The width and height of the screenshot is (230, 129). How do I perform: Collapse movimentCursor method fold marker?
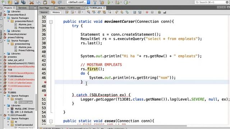click(51, 22)
